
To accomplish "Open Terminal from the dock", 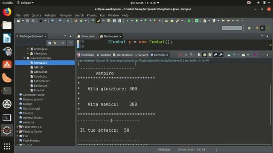I will 7,91.
